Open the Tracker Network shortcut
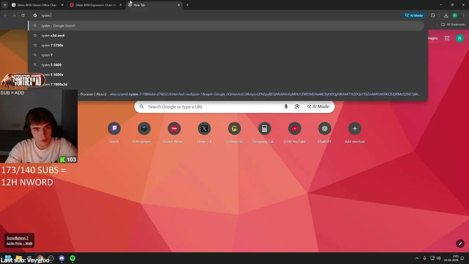Image resolution: width=469 pixels, height=264 pixels. [x=174, y=133]
